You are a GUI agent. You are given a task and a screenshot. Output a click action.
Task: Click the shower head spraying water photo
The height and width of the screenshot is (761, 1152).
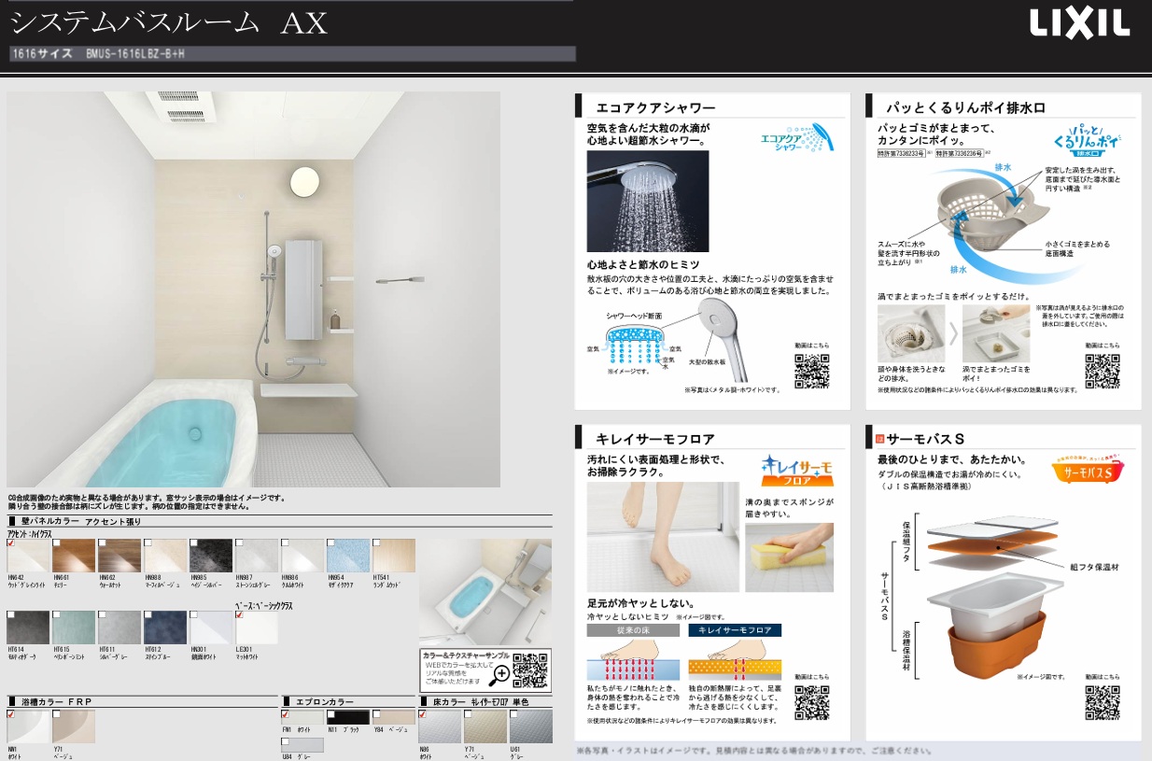click(647, 203)
